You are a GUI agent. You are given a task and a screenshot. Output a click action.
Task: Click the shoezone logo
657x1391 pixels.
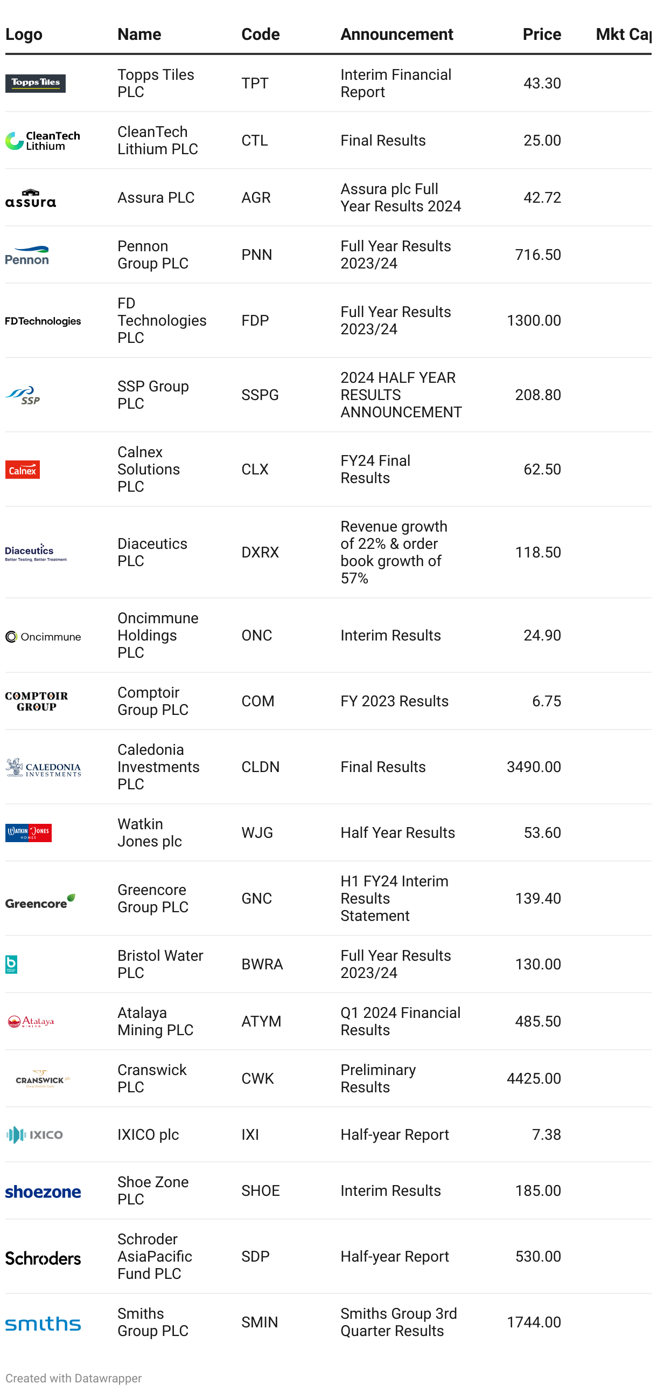(43, 1192)
